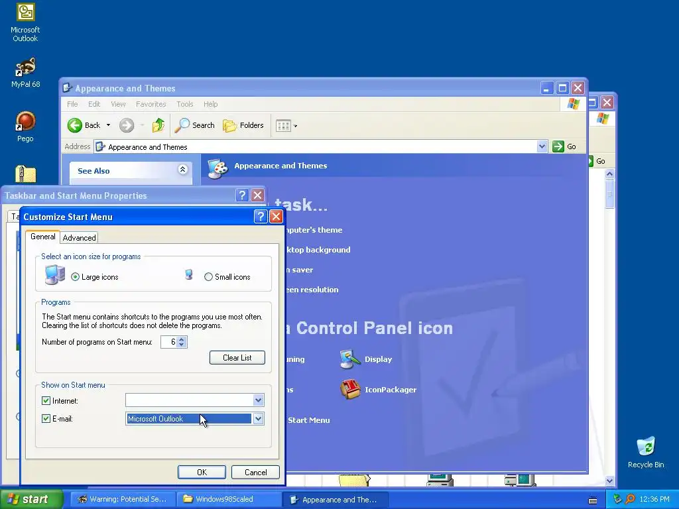Click the Small icons computer picture
The width and height of the screenshot is (679, 509).
point(189,275)
